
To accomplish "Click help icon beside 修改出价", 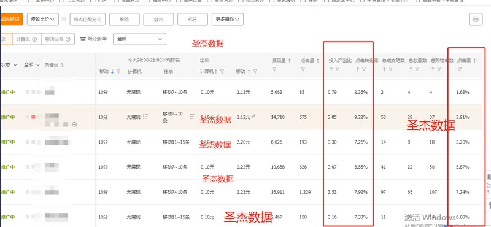I will (x=63, y=20).
